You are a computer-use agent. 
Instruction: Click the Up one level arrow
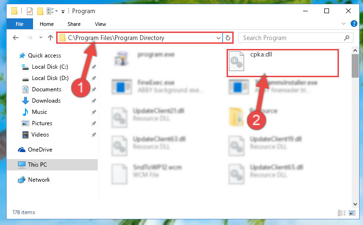(x=51, y=38)
